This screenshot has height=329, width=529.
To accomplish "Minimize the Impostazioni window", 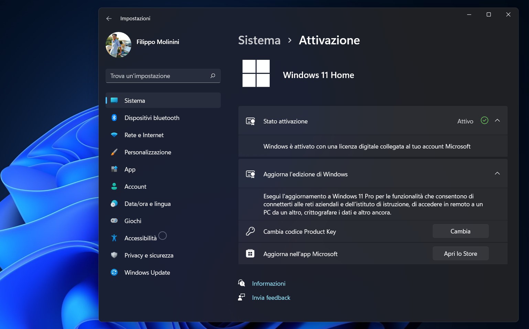I will click(x=469, y=14).
